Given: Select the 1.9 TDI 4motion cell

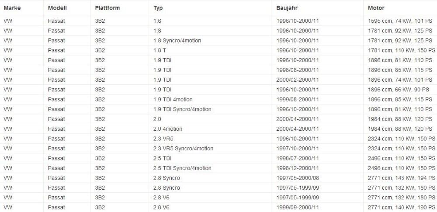Looking at the screenshot, I should (173, 99).
